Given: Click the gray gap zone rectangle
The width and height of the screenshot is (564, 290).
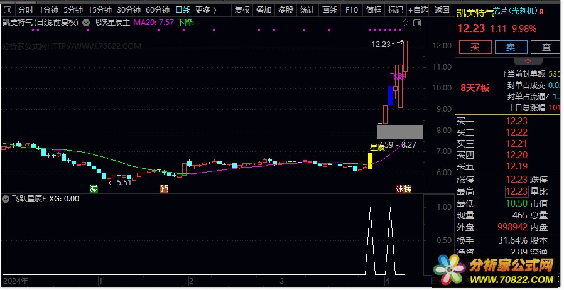Looking at the screenshot, I should tap(399, 132).
